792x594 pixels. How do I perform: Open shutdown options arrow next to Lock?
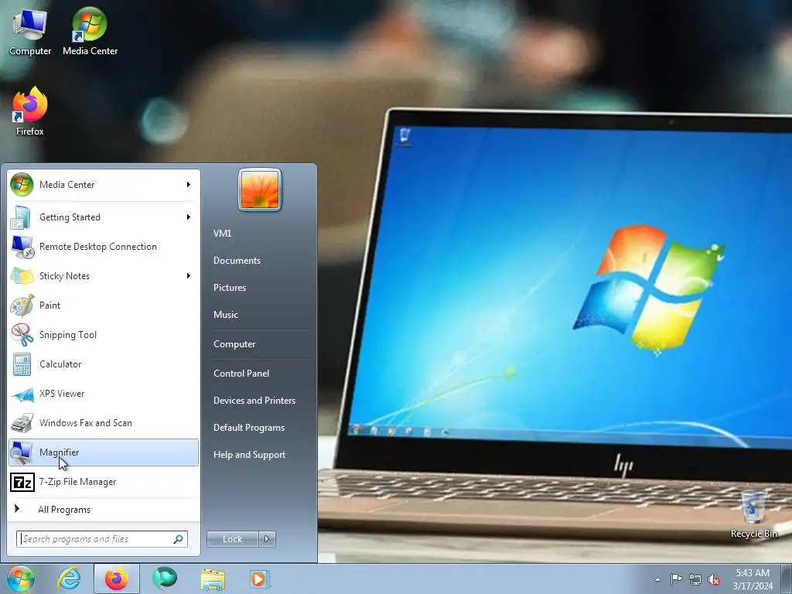click(267, 539)
